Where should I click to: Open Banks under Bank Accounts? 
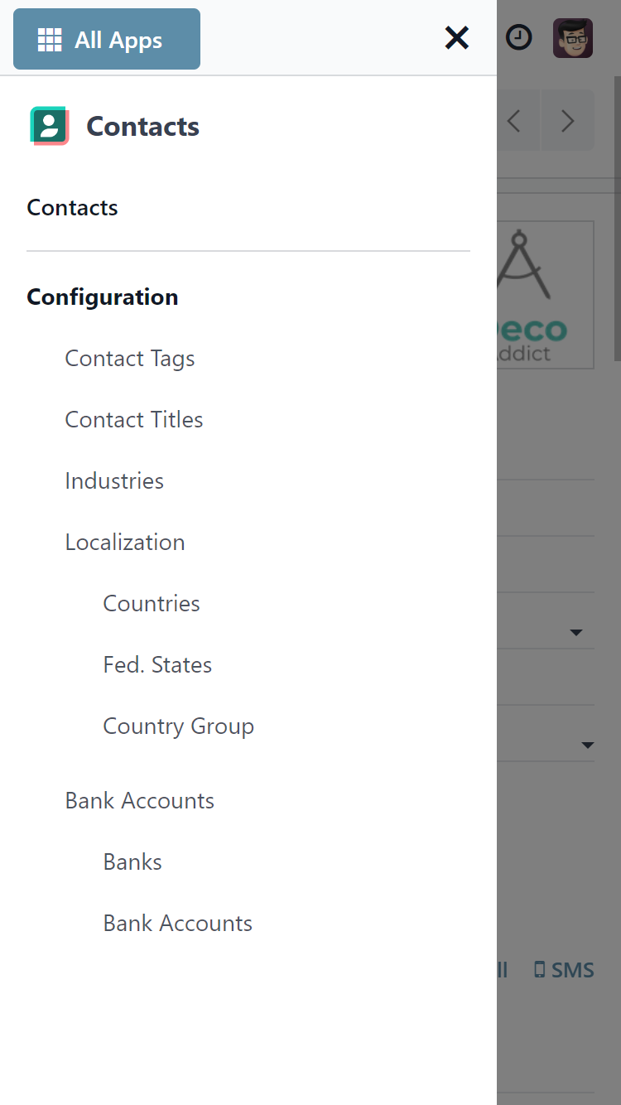point(132,861)
